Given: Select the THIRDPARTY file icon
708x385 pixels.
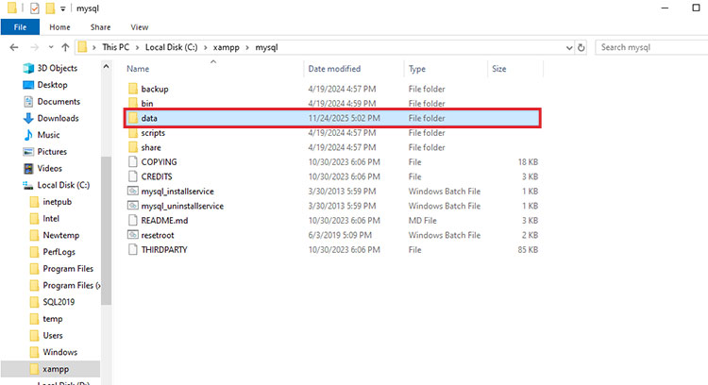Looking at the screenshot, I should 133,250.
